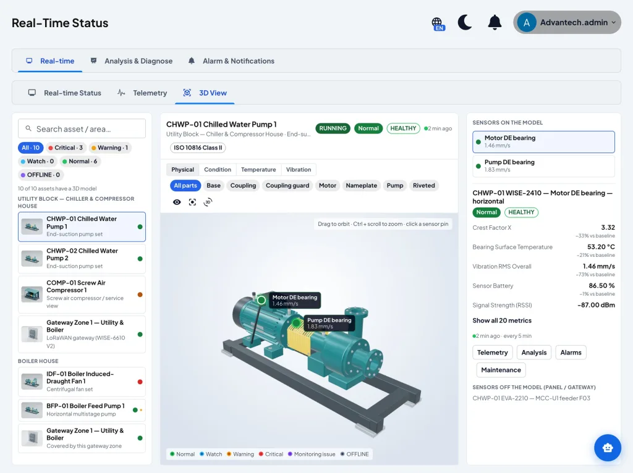
Task: Switch to Condition view mode
Action: pos(218,170)
